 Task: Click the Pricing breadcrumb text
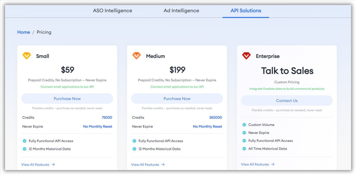tap(44, 32)
